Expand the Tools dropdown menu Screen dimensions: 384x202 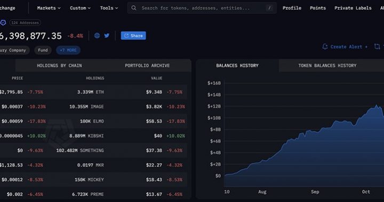coord(109,8)
